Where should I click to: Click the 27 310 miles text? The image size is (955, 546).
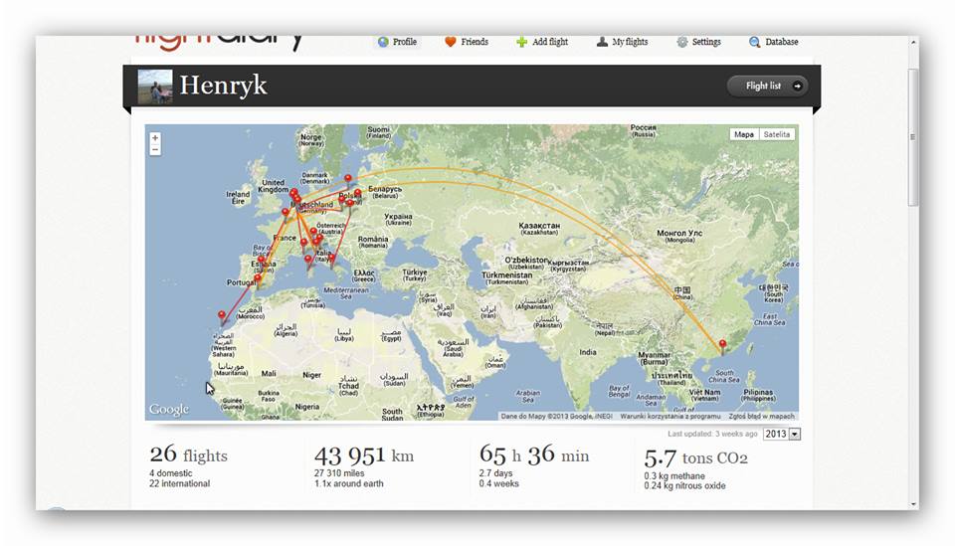(339, 473)
